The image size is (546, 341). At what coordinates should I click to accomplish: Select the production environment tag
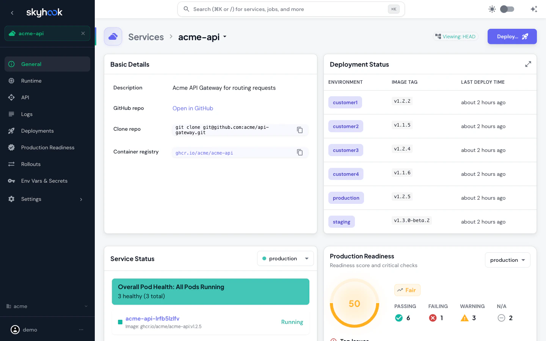coord(346,198)
